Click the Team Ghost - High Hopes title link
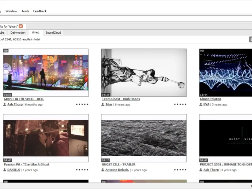This screenshot has height=189, width=252. point(121,99)
